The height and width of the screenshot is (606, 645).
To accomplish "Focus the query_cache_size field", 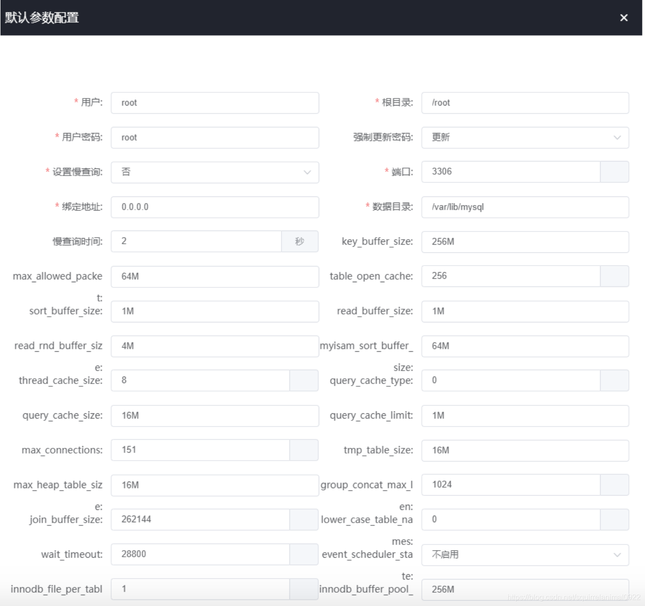I will (215, 416).
